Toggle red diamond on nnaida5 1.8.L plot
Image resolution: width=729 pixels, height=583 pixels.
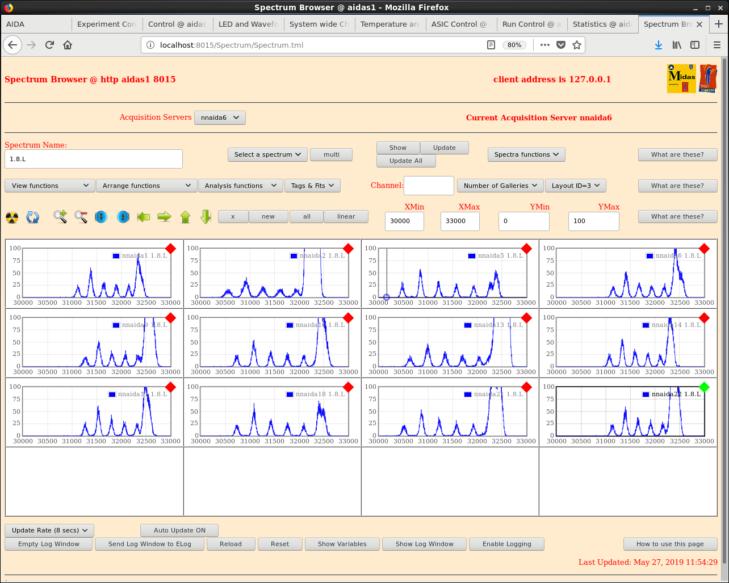point(526,249)
